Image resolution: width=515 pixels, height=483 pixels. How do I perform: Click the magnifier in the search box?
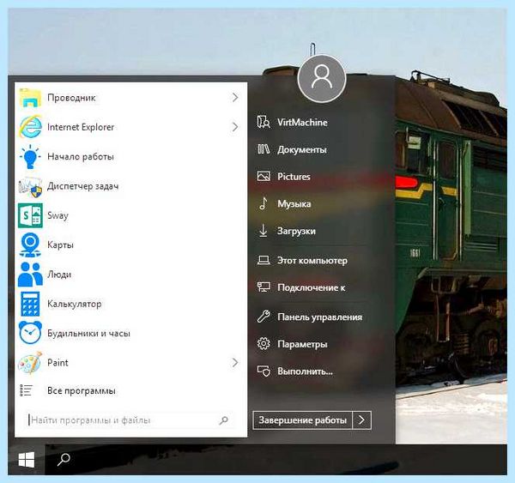(x=224, y=420)
